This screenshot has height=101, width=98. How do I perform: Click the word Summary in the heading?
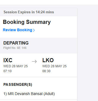pos(38,22)
